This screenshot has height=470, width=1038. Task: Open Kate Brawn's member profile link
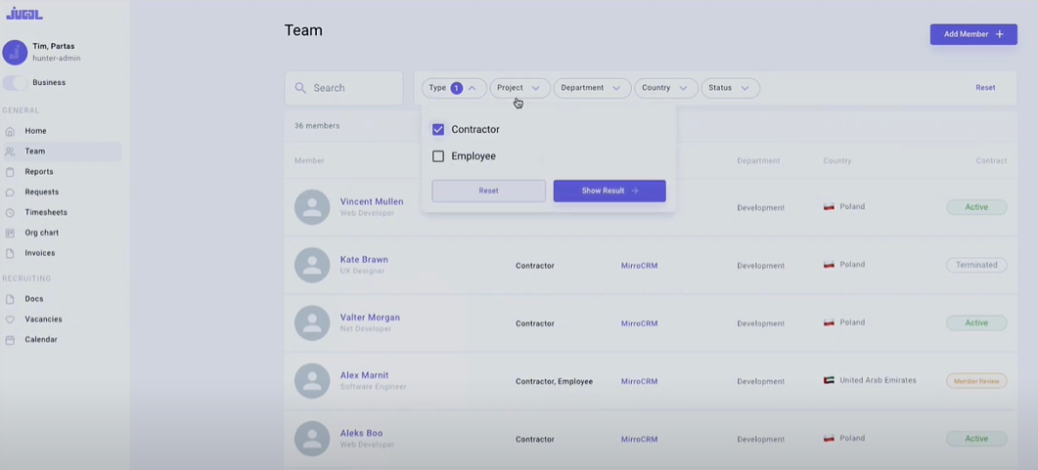[364, 260]
